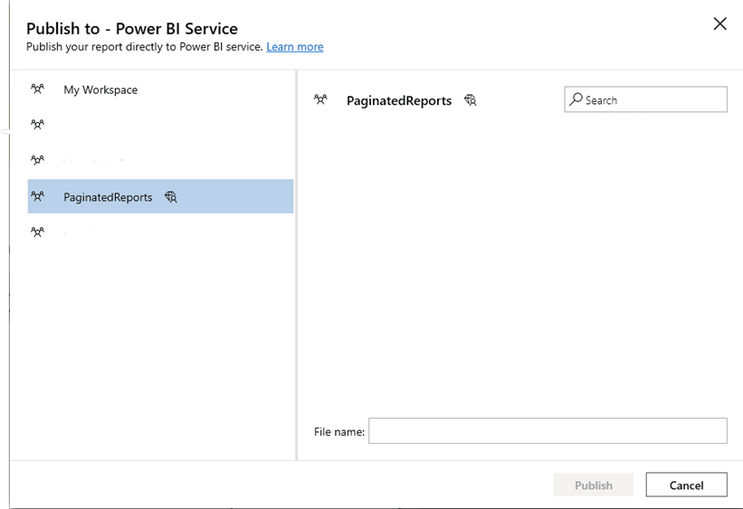Close the Publish to Power BI dialog
This screenshot has width=743, height=509.
click(719, 24)
